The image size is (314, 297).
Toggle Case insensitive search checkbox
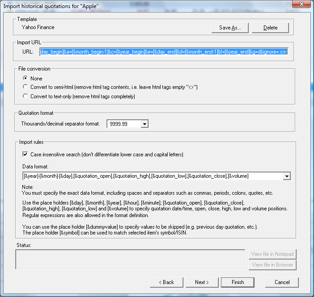coord(25,155)
